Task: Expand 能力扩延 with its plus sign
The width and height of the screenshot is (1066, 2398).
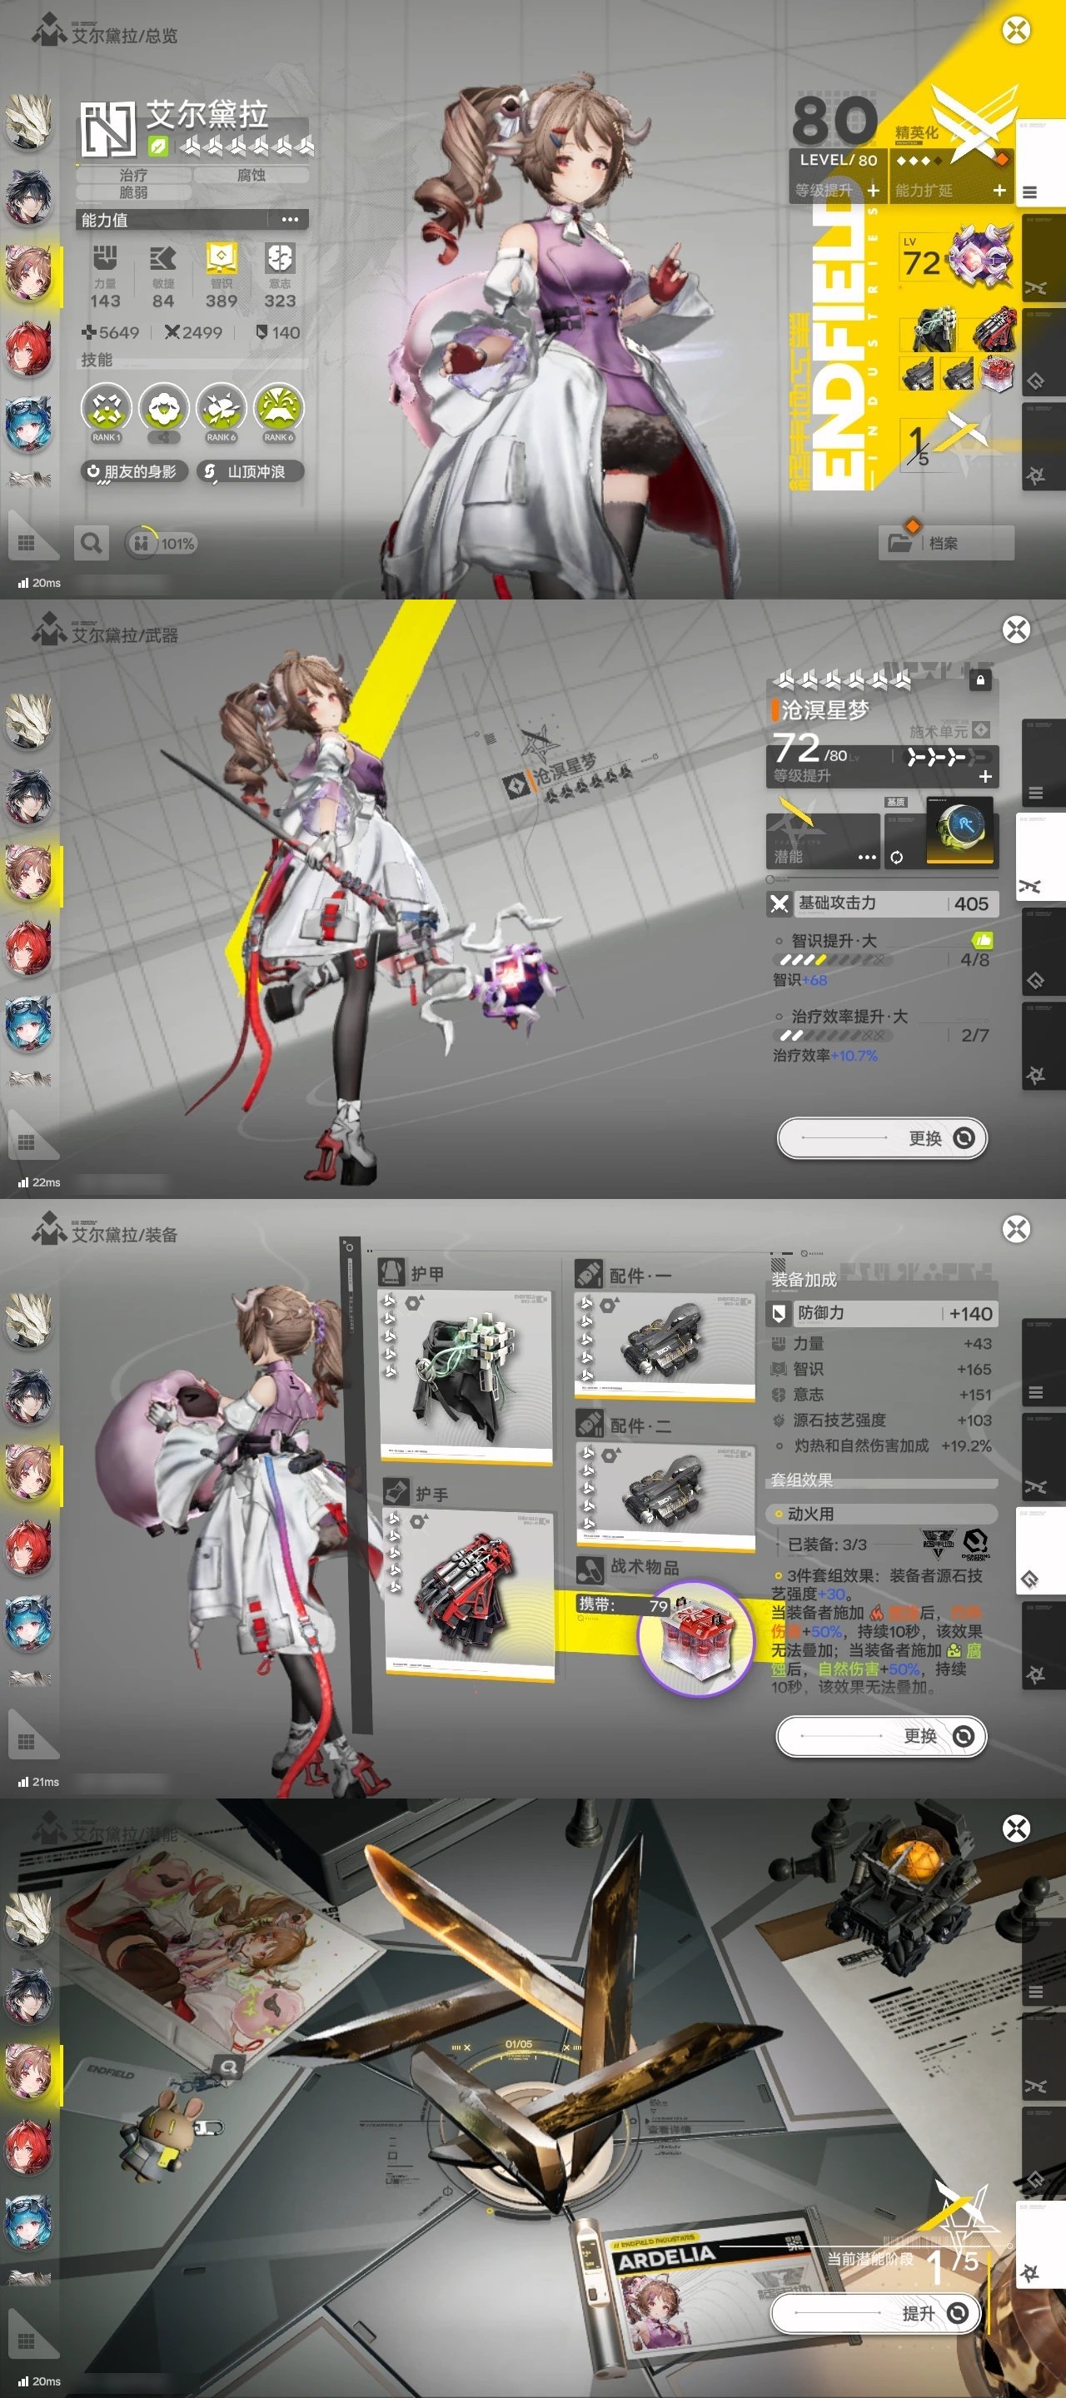Action: point(999,191)
